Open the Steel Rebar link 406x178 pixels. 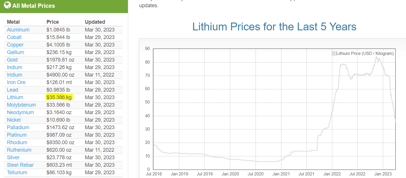20,165
